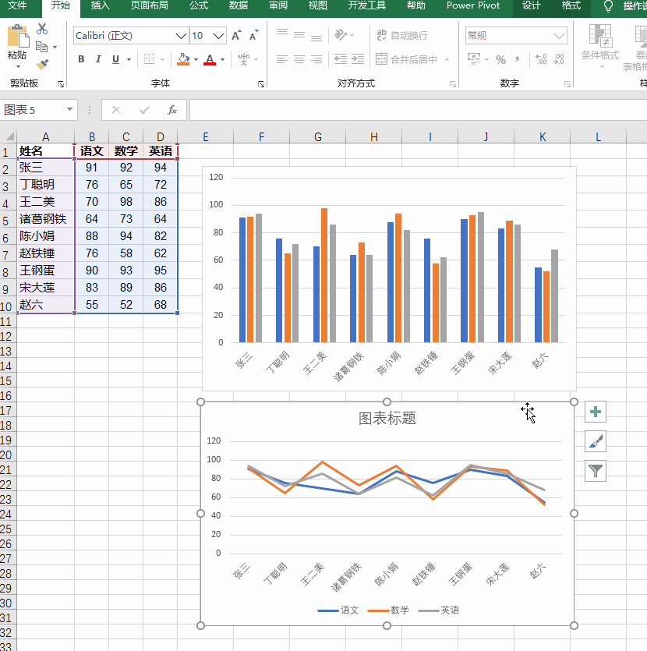Open 条件格式 conditional formatting
Image resolution: width=647 pixels, height=651 pixels.
[600, 47]
